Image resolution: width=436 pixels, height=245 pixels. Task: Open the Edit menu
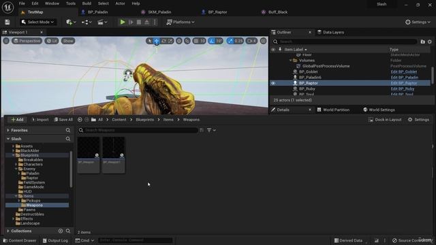point(35,3)
